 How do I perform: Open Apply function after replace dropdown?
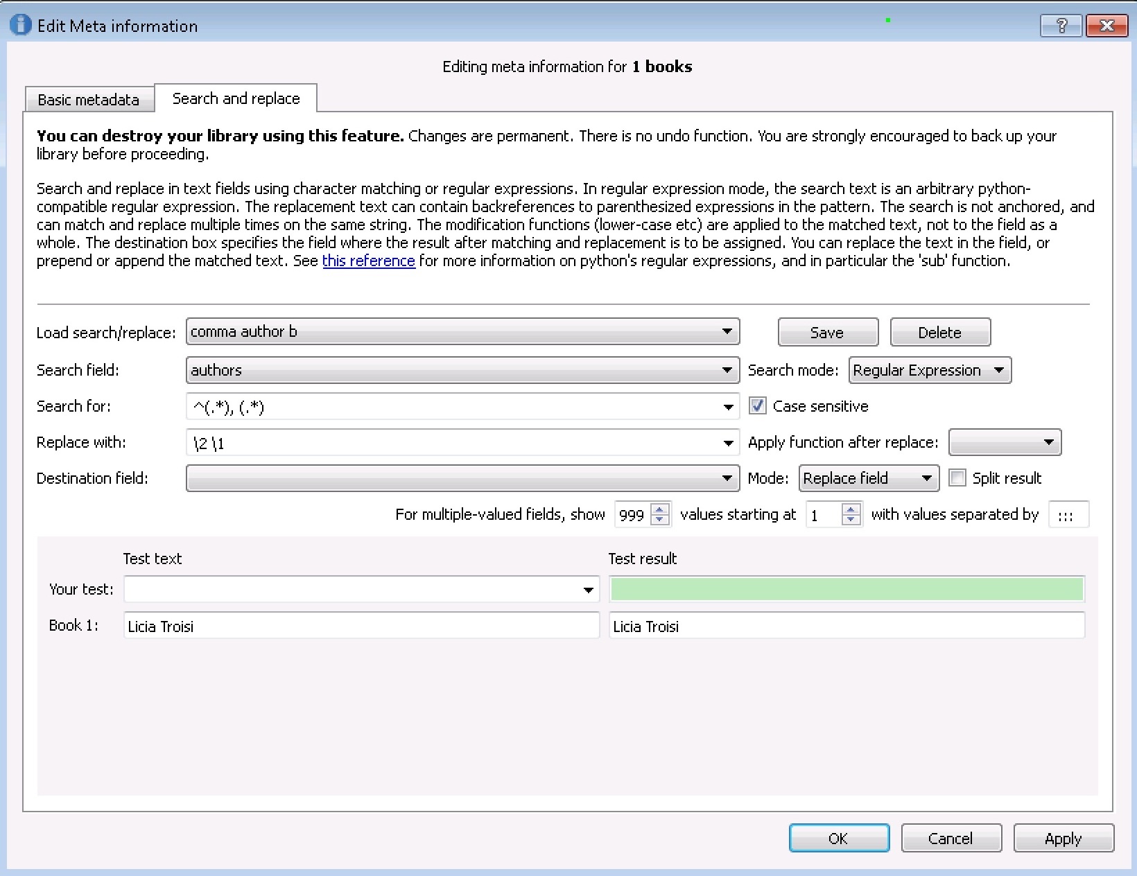point(1005,442)
